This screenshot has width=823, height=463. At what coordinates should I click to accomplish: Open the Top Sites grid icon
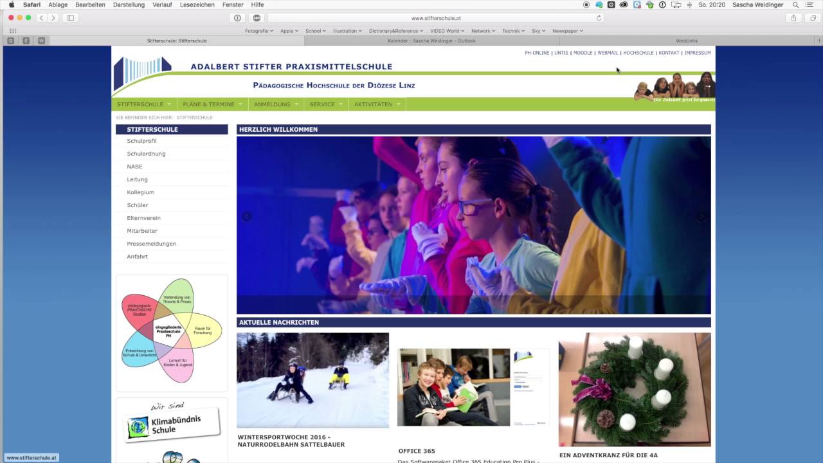point(12,30)
